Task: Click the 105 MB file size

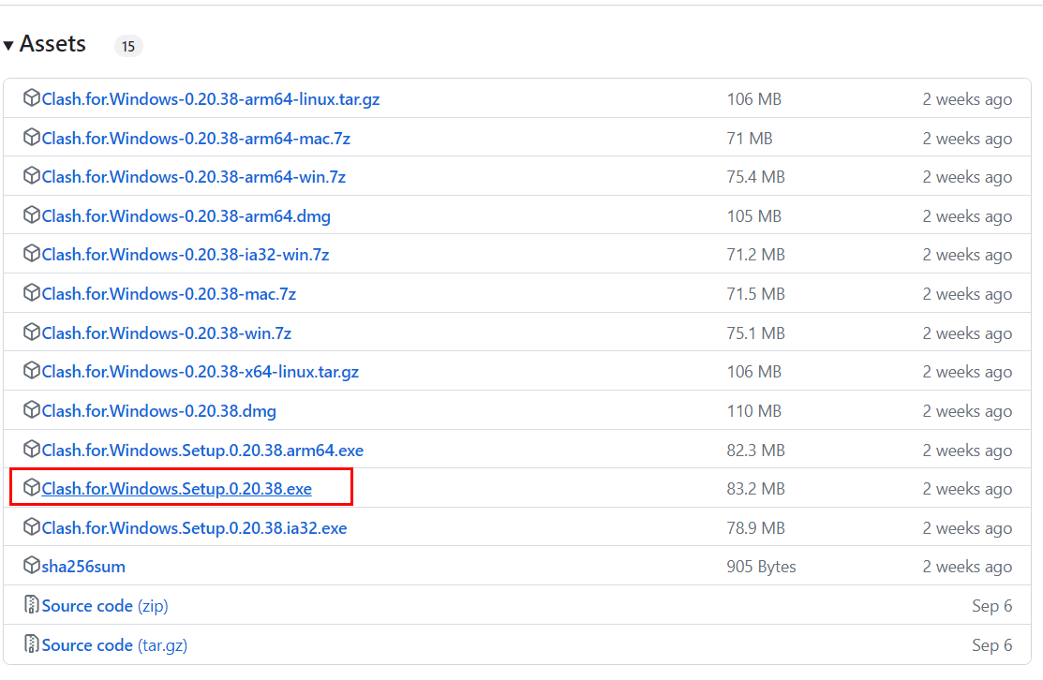Action: point(753,216)
